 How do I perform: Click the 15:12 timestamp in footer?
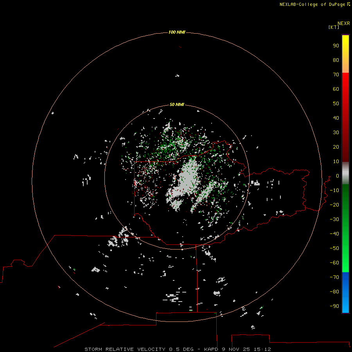262,349
